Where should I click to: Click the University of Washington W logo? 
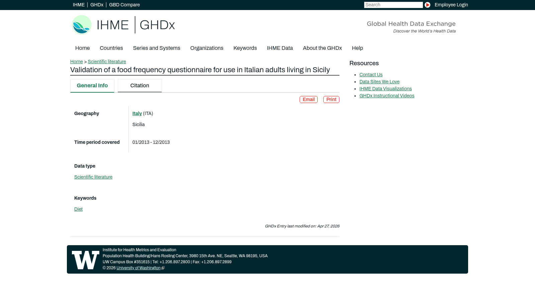point(86,260)
